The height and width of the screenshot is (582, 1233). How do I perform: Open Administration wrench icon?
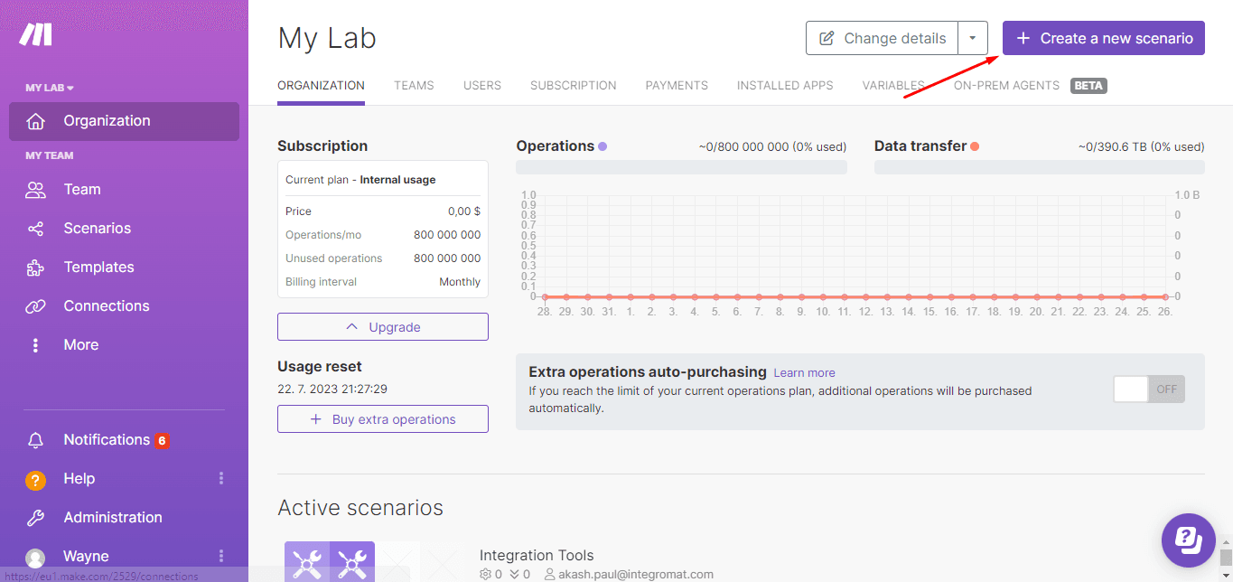coord(36,518)
